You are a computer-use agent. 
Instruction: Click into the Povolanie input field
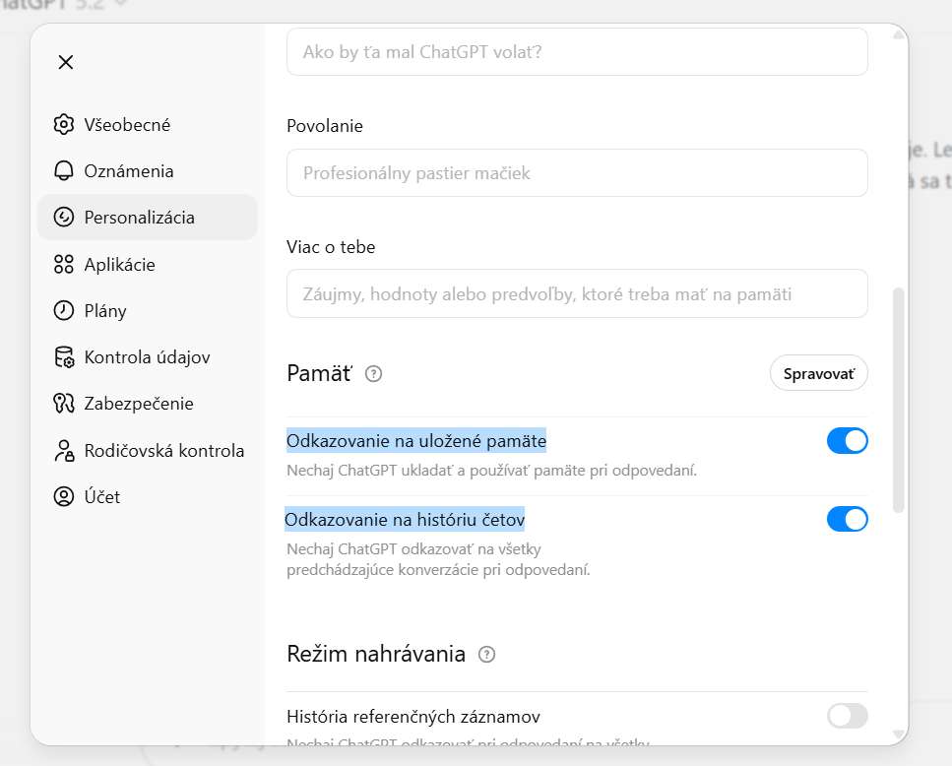click(577, 173)
